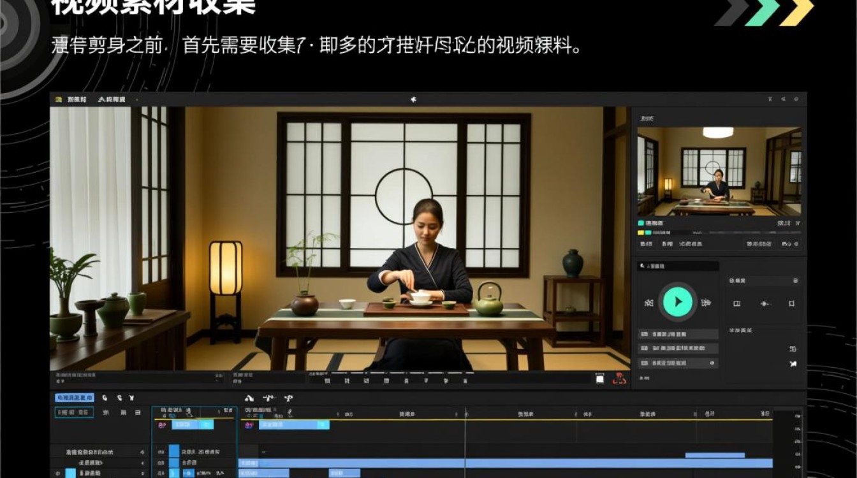The image size is (857, 478).
Task: Click the white square icon beside the red icon
Action: (x=600, y=379)
